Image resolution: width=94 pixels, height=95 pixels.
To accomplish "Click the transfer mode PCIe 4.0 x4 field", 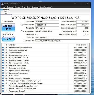I will [47, 31].
